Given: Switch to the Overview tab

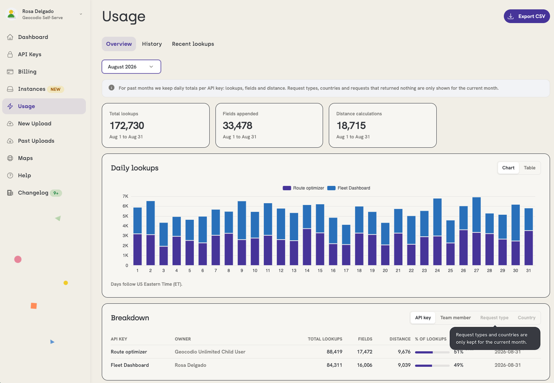Looking at the screenshot, I should pos(119,44).
